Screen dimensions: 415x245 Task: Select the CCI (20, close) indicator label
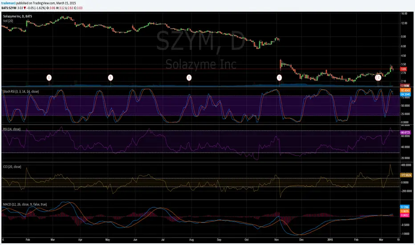coord(12,167)
